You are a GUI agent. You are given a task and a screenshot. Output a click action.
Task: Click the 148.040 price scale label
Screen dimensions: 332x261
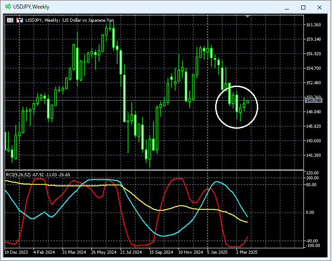[313, 111]
